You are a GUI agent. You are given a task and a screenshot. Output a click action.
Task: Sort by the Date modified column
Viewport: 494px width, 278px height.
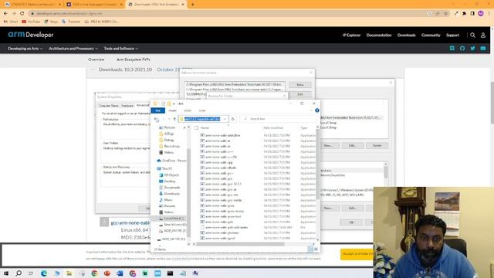273,127
